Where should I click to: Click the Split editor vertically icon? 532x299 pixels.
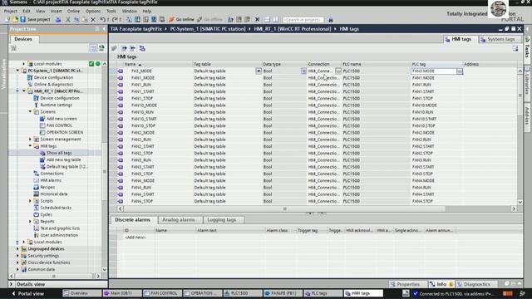click(x=275, y=19)
